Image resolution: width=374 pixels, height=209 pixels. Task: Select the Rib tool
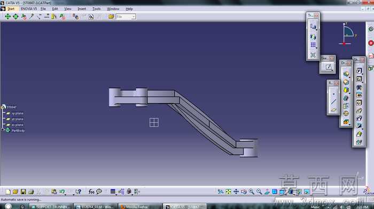[359, 111]
